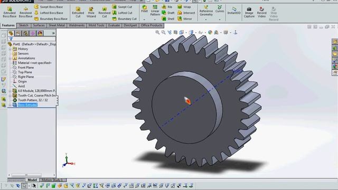Switch to the Features tab
Screen dimensions: 338x190
coord(8,25)
